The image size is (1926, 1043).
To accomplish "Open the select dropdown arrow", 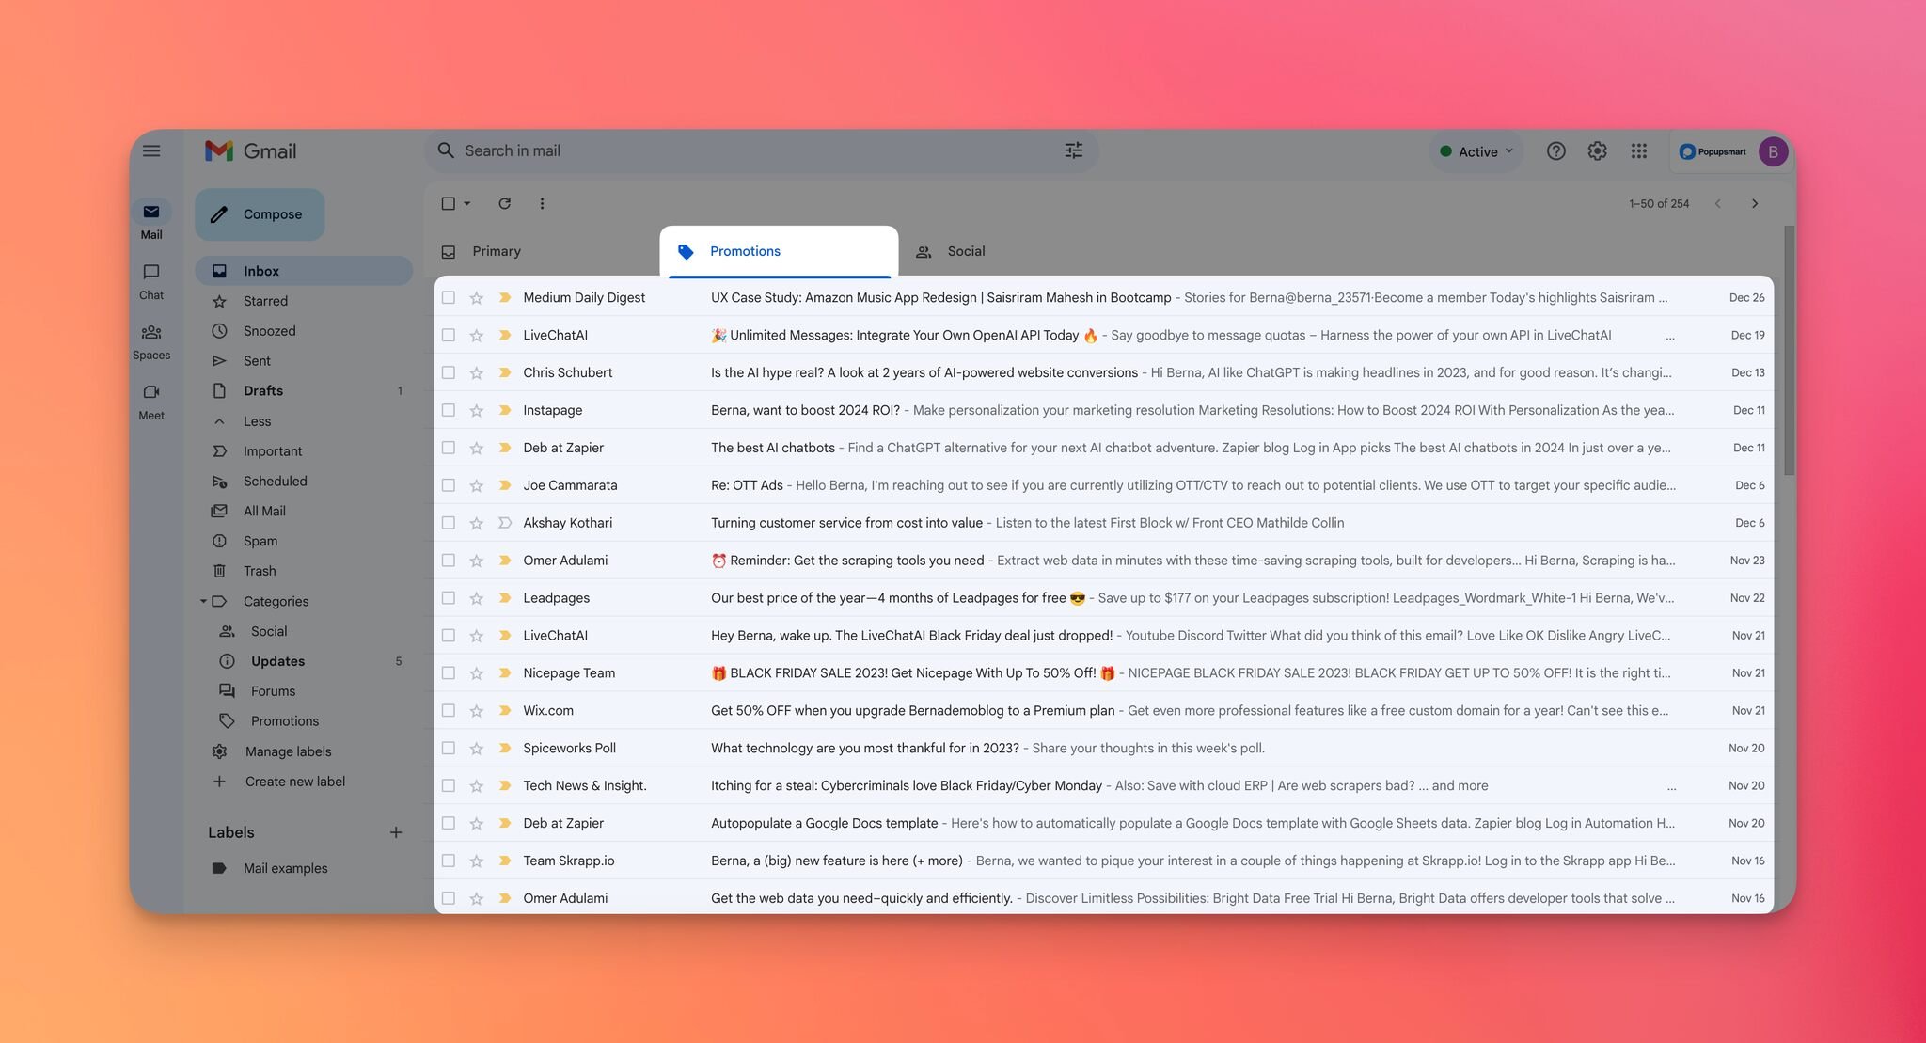I will [x=467, y=203].
